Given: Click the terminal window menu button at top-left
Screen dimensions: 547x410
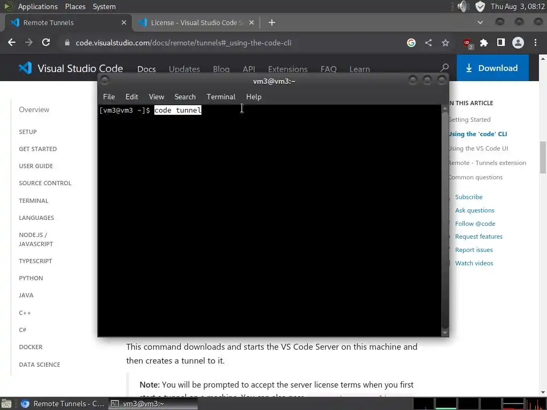Looking at the screenshot, I should pyautogui.click(x=105, y=81).
